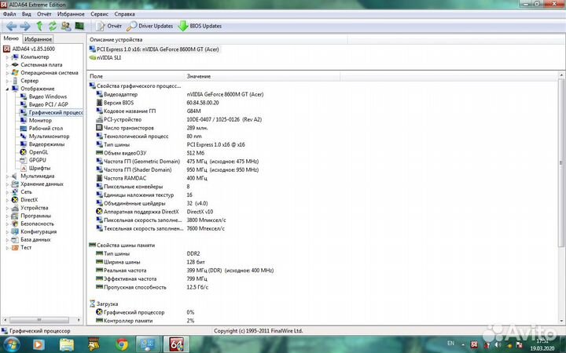
Task: Open the Сервис menu
Action: pyautogui.click(x=99, y=14)
